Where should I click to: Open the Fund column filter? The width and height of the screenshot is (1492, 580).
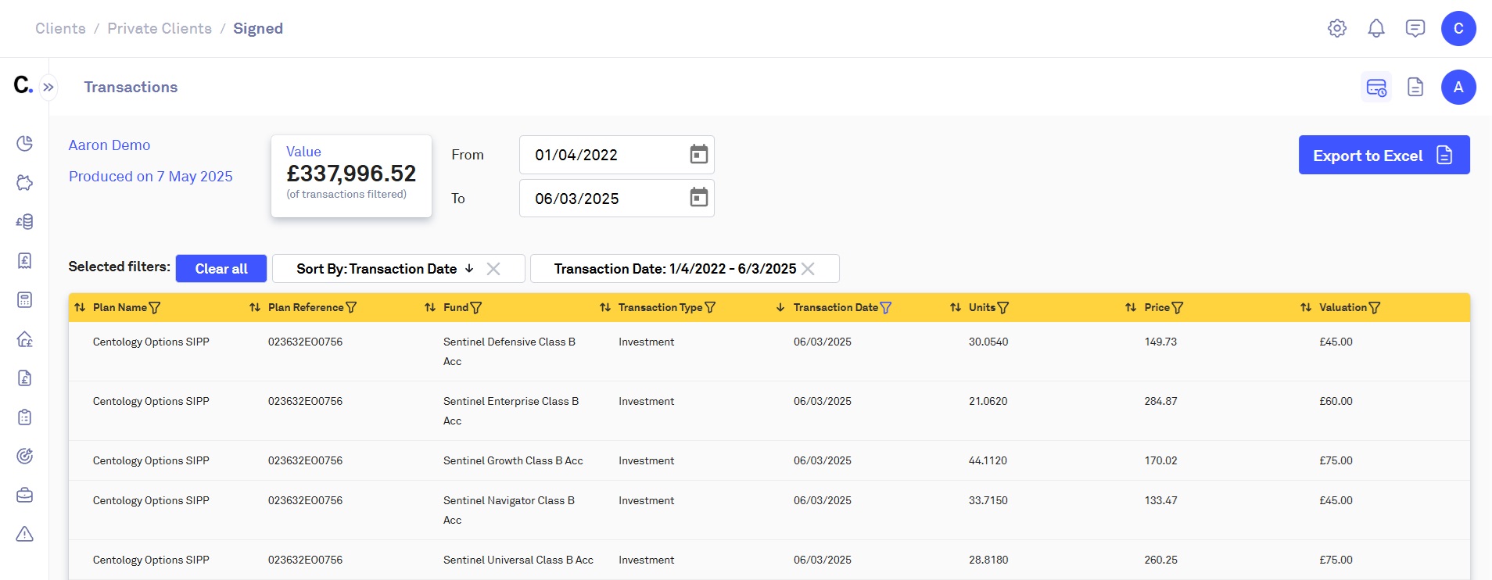pos(476,308)
